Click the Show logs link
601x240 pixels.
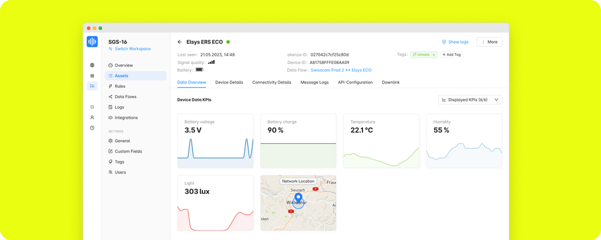click(x=455, y=42)
